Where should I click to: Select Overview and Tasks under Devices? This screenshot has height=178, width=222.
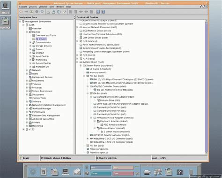pos(46,35)
